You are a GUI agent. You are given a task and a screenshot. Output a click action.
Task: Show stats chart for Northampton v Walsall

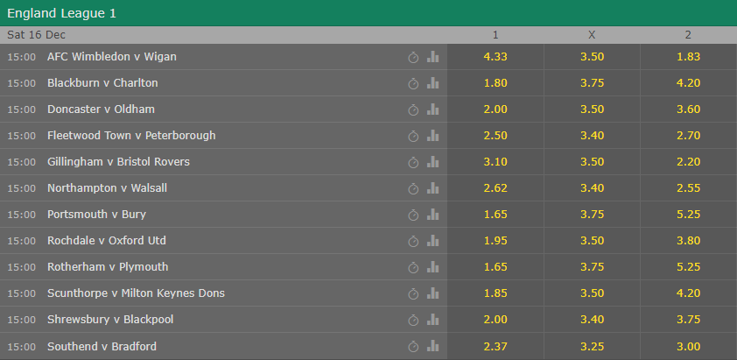point(433,188)
